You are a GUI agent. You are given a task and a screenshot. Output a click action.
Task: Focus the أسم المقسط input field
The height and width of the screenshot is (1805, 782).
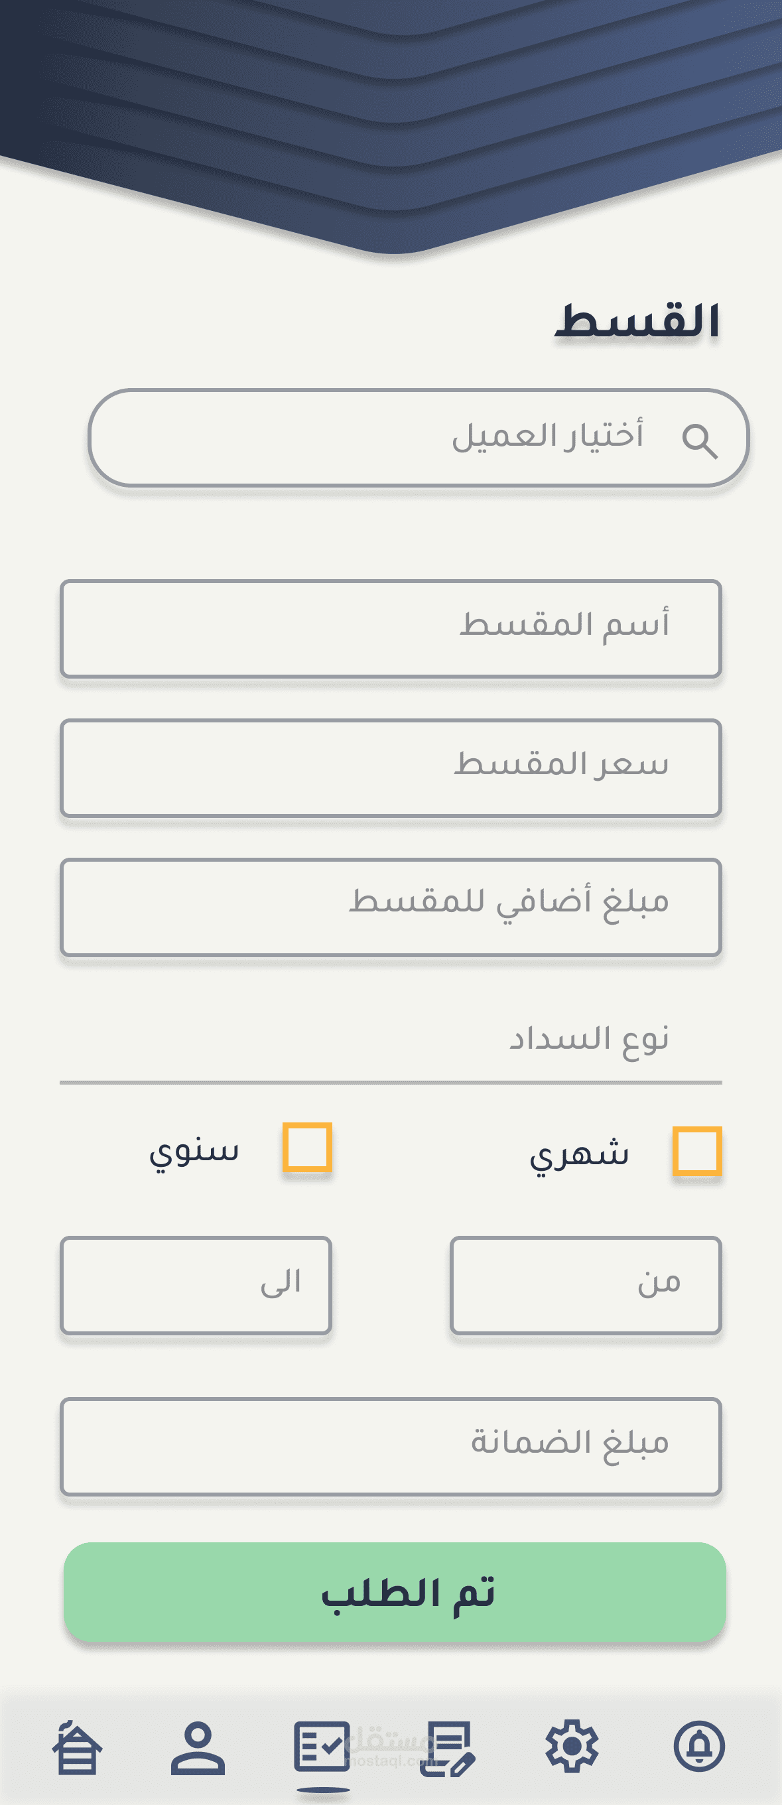(x=391, y=628)
